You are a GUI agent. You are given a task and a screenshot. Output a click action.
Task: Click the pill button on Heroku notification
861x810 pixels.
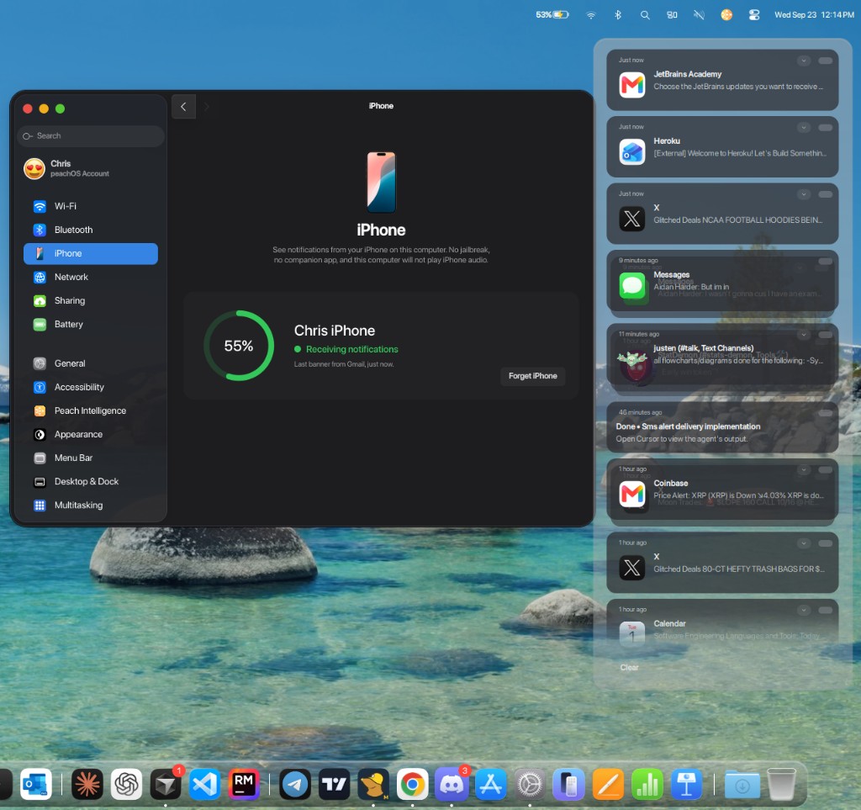(x=826, y=128)
